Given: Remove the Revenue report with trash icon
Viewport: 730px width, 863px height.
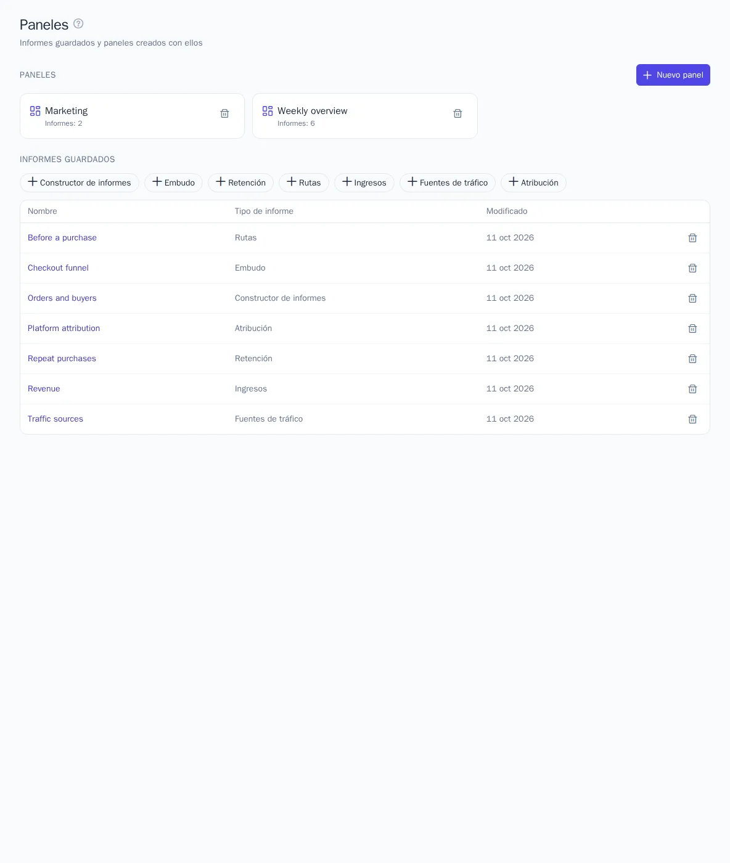Looking at the screenshot, I should pyautogui.click(x=692, y=389).
